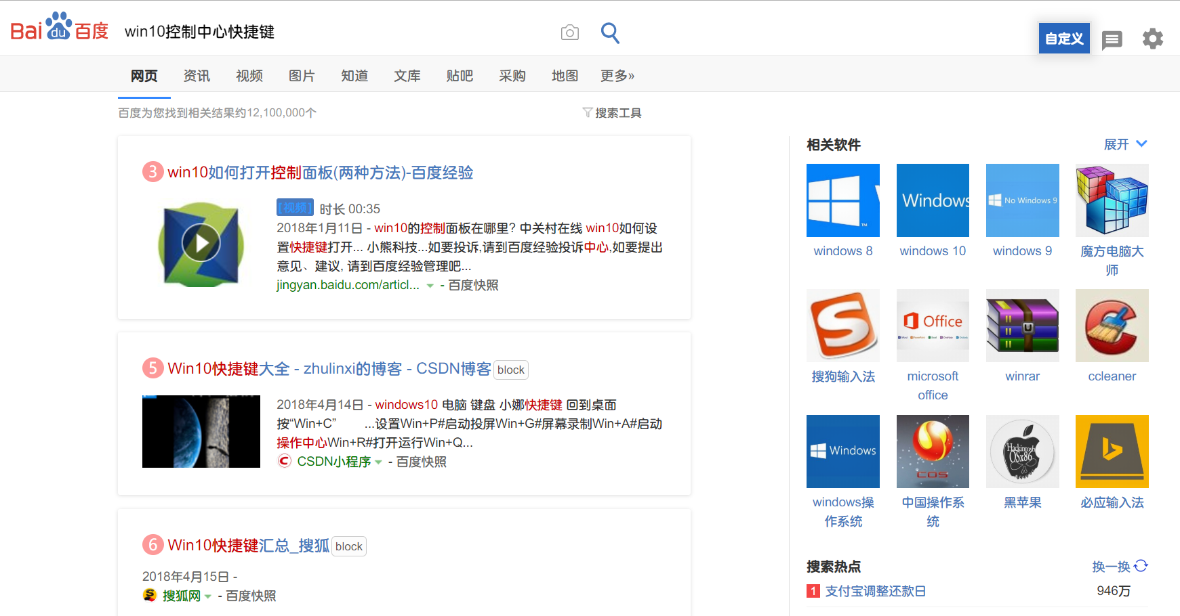Open the 搜狗输入法 software icon
1180x616 pixels.
842,325
